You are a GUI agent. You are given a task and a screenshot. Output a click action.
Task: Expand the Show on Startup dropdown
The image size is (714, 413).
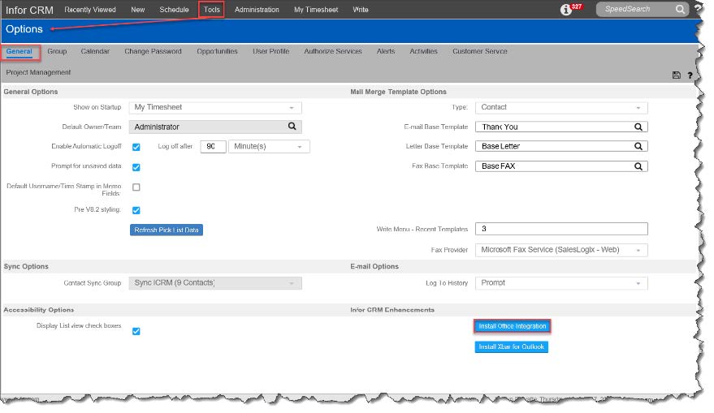(x=292, y=107)
